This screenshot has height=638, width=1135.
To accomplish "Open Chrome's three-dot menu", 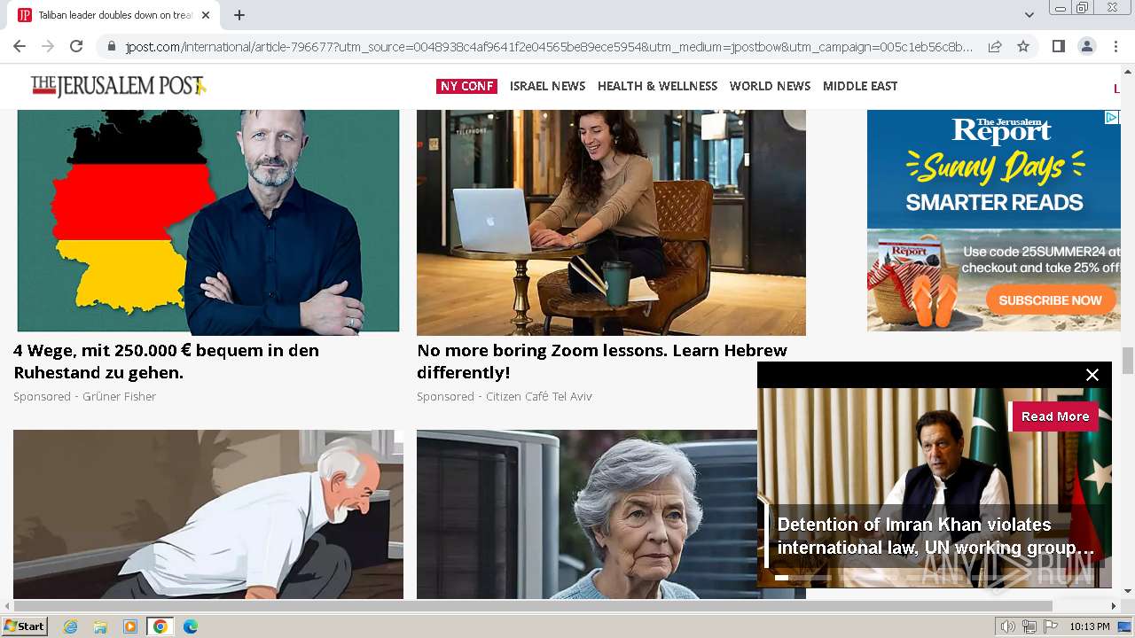I will 1115,46.
